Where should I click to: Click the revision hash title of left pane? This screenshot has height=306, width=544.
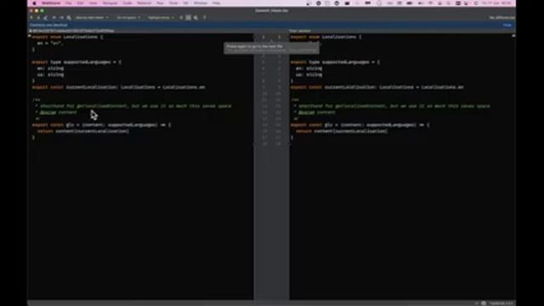click(74, 31)
